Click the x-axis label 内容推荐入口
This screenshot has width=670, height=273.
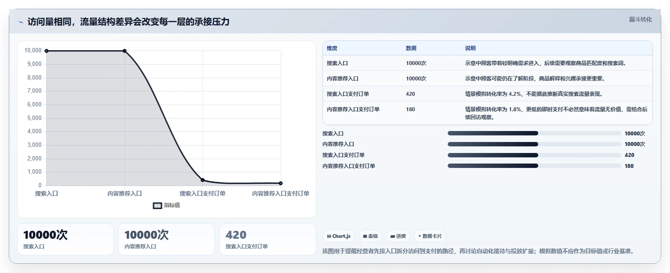tap(125, 193)
